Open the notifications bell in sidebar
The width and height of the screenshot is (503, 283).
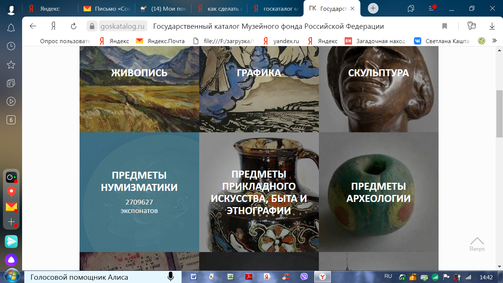[11, 28]
